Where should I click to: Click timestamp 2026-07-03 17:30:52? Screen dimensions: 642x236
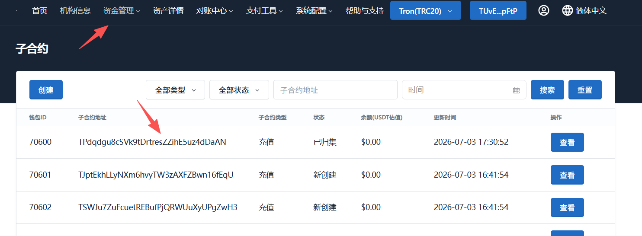(471, 142)
